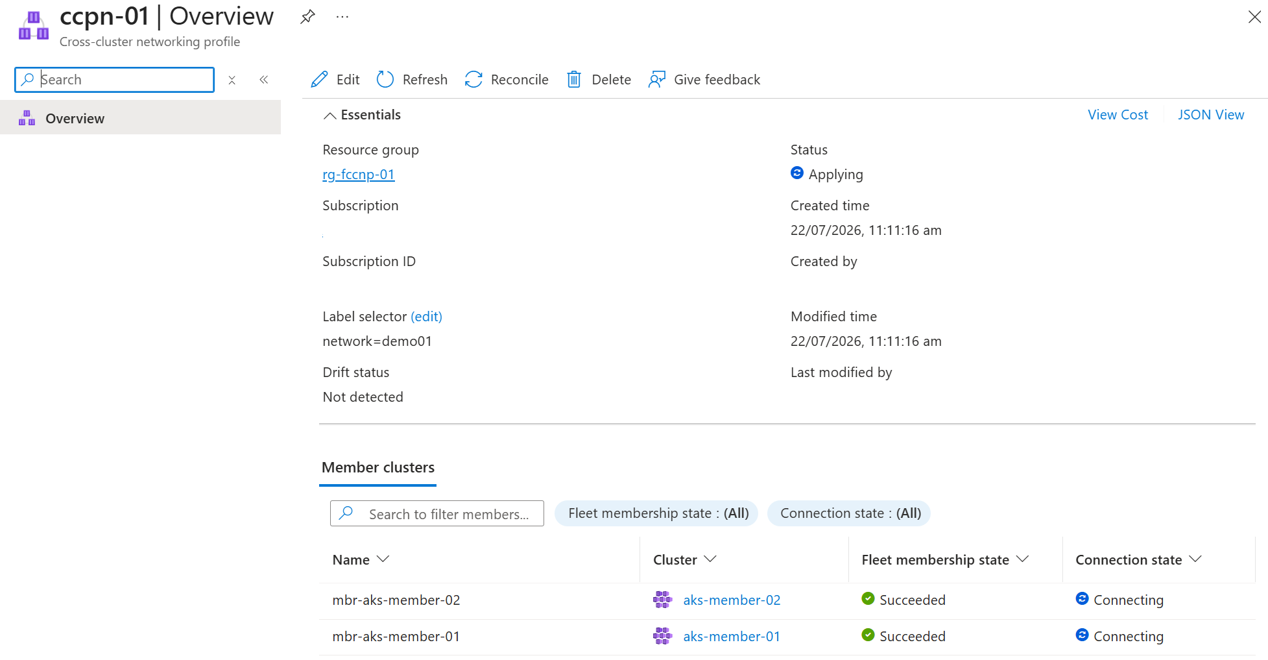Collapse the Essentials section

[x=330, y=116]
